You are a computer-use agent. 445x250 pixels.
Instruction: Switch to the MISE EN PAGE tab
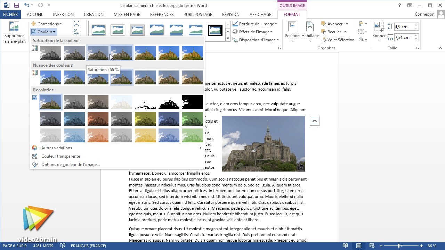click(x=127, y=14)
